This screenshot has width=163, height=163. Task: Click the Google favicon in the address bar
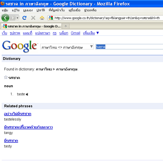(x=51, y=18)
